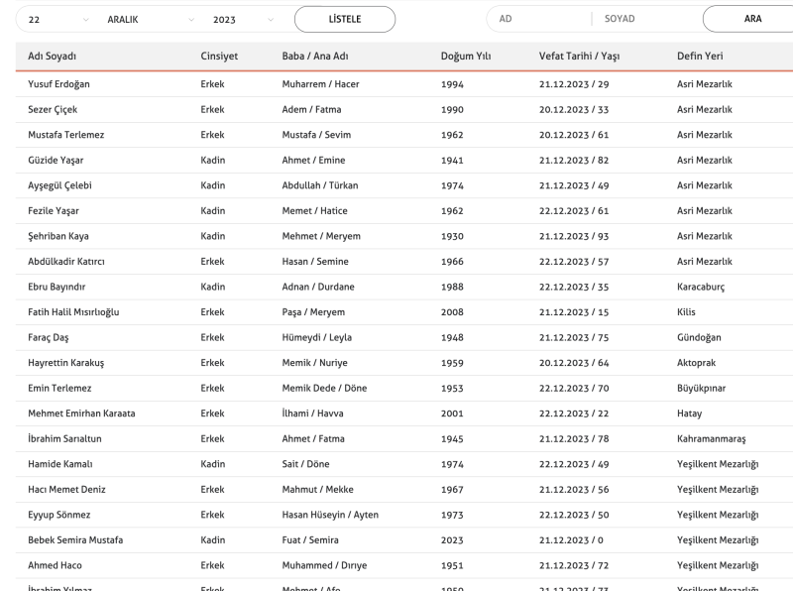Select the name Hamide Kamalı

coord(60,463)
